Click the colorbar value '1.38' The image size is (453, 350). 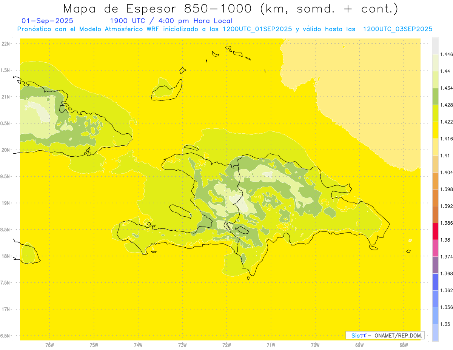tap(445, 240)
